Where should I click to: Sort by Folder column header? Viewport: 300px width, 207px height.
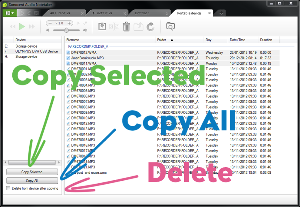click(179, 40)
